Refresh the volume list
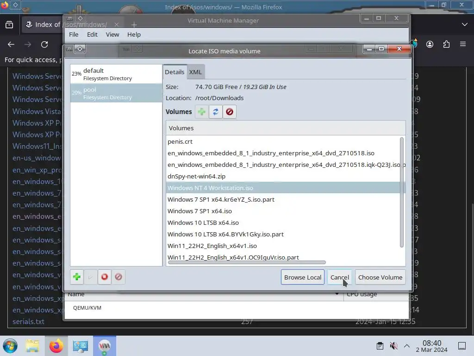This screenshot has width=474, height=356. coord(216,112)
